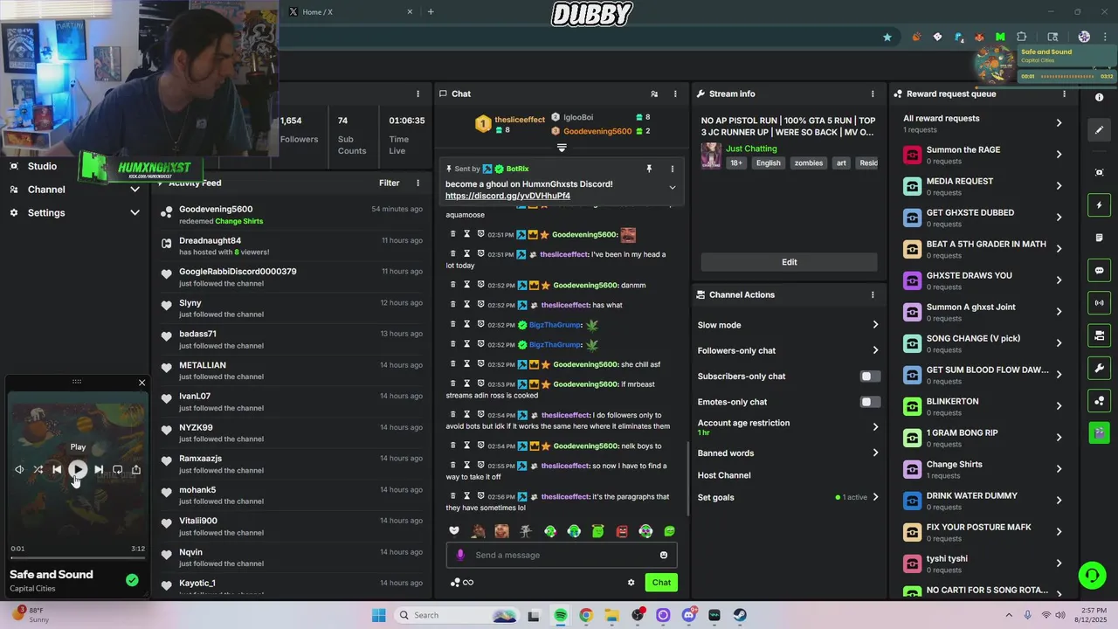
Task: Open Chat panel three-dot menu
Action: (x=675, y=93)
